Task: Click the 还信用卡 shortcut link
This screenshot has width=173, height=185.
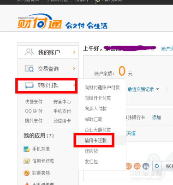Action: coord(62,121)
